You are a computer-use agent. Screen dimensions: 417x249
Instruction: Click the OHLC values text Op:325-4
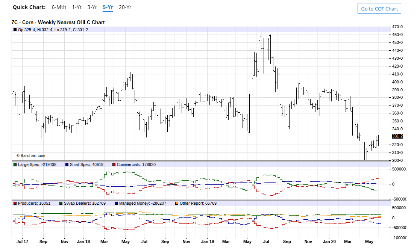click(x=53, y=30)
